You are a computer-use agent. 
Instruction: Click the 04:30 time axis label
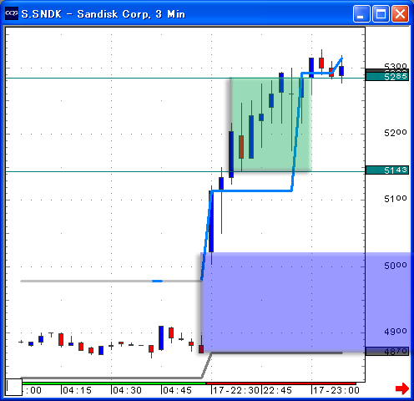tap(127, 390)
